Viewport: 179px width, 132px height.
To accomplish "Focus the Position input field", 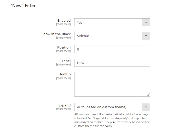I will (112, 49).
